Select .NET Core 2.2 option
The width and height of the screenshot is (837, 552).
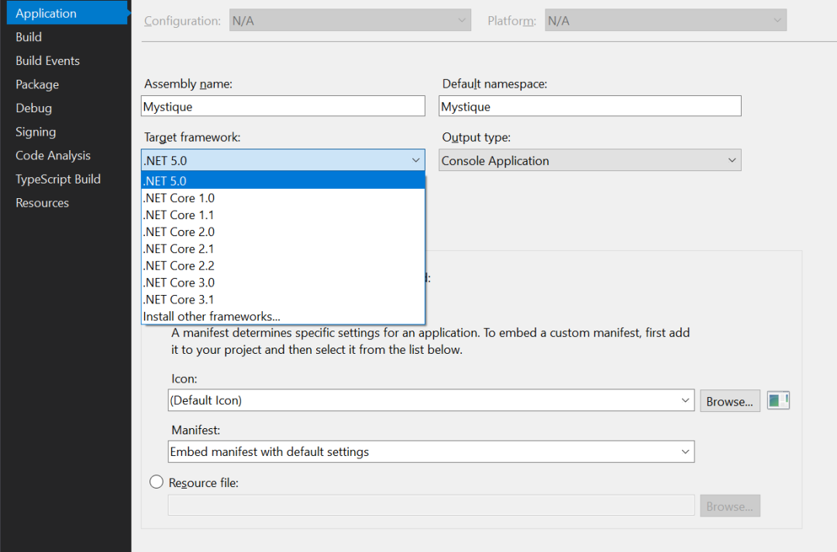pos(283,266)
